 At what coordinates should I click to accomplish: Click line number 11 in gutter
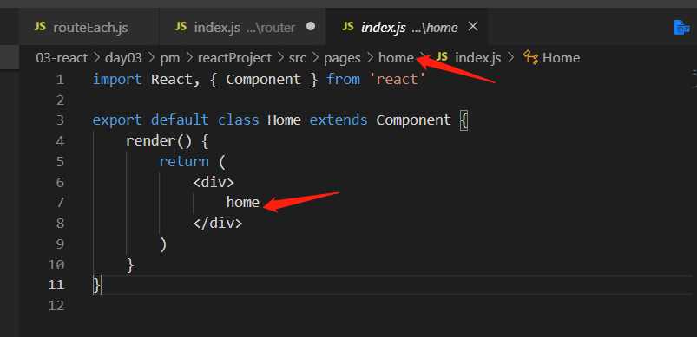pyautogui.click(x=56, y=285)
